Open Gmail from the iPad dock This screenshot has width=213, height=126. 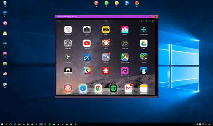coord(129,88)
